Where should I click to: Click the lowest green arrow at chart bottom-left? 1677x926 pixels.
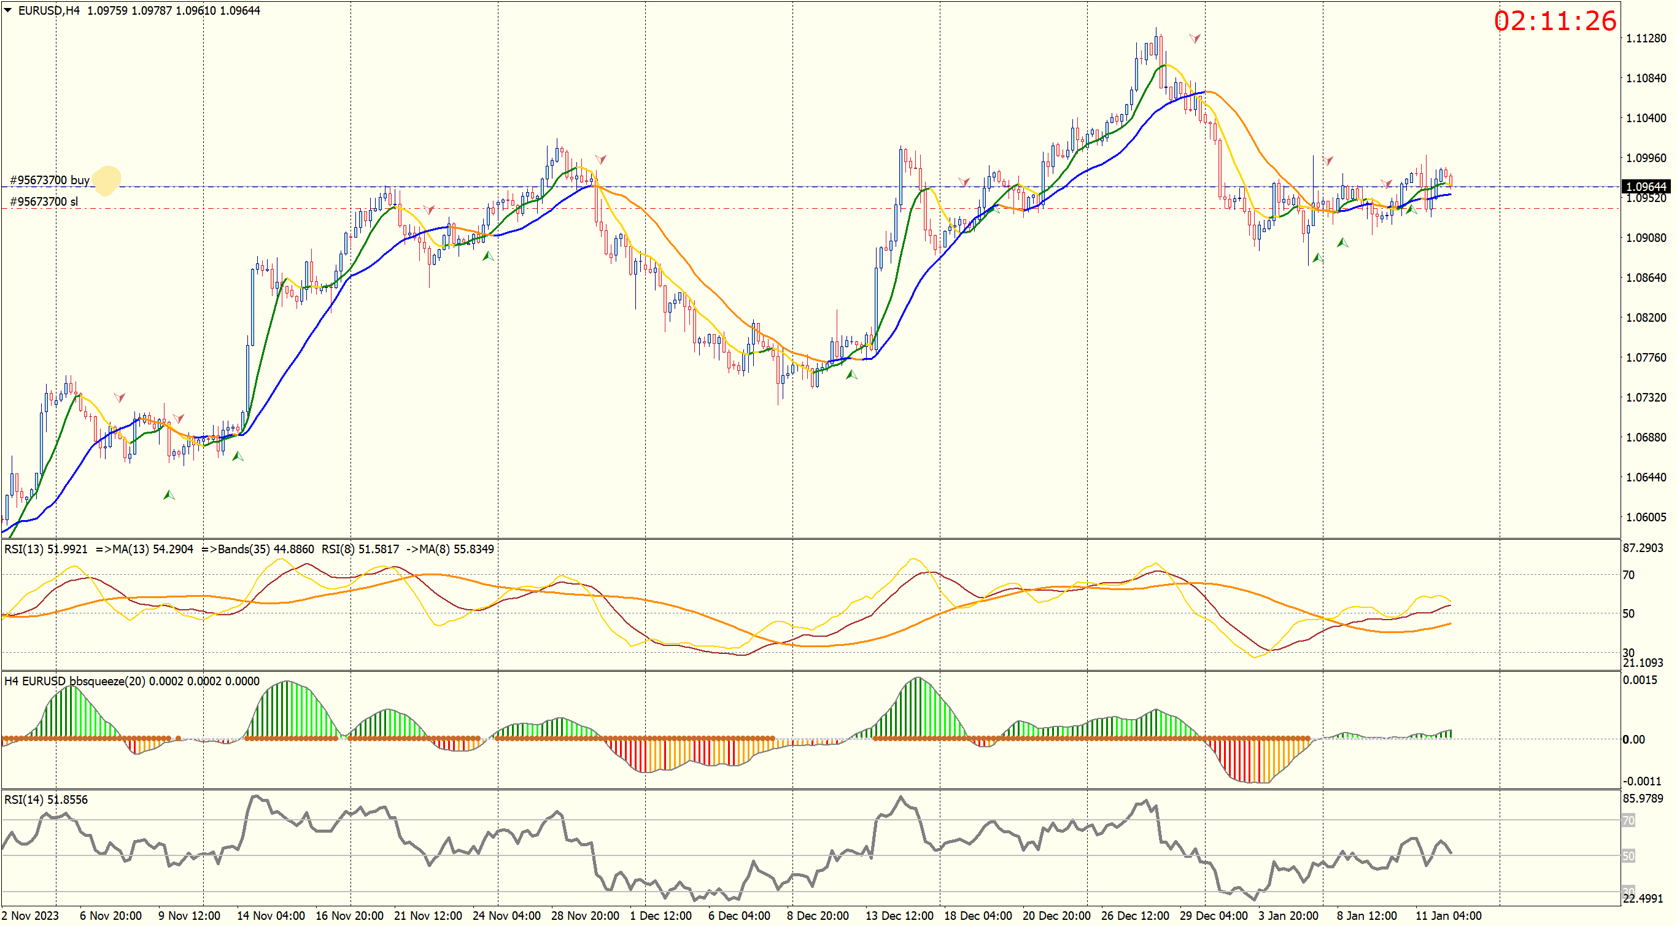(169, 495)
